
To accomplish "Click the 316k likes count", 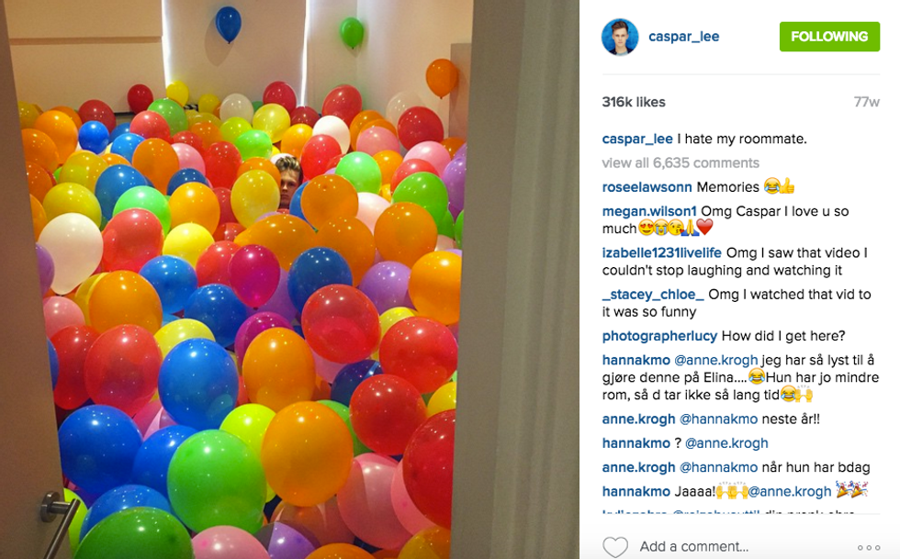I will click(634, 102).
